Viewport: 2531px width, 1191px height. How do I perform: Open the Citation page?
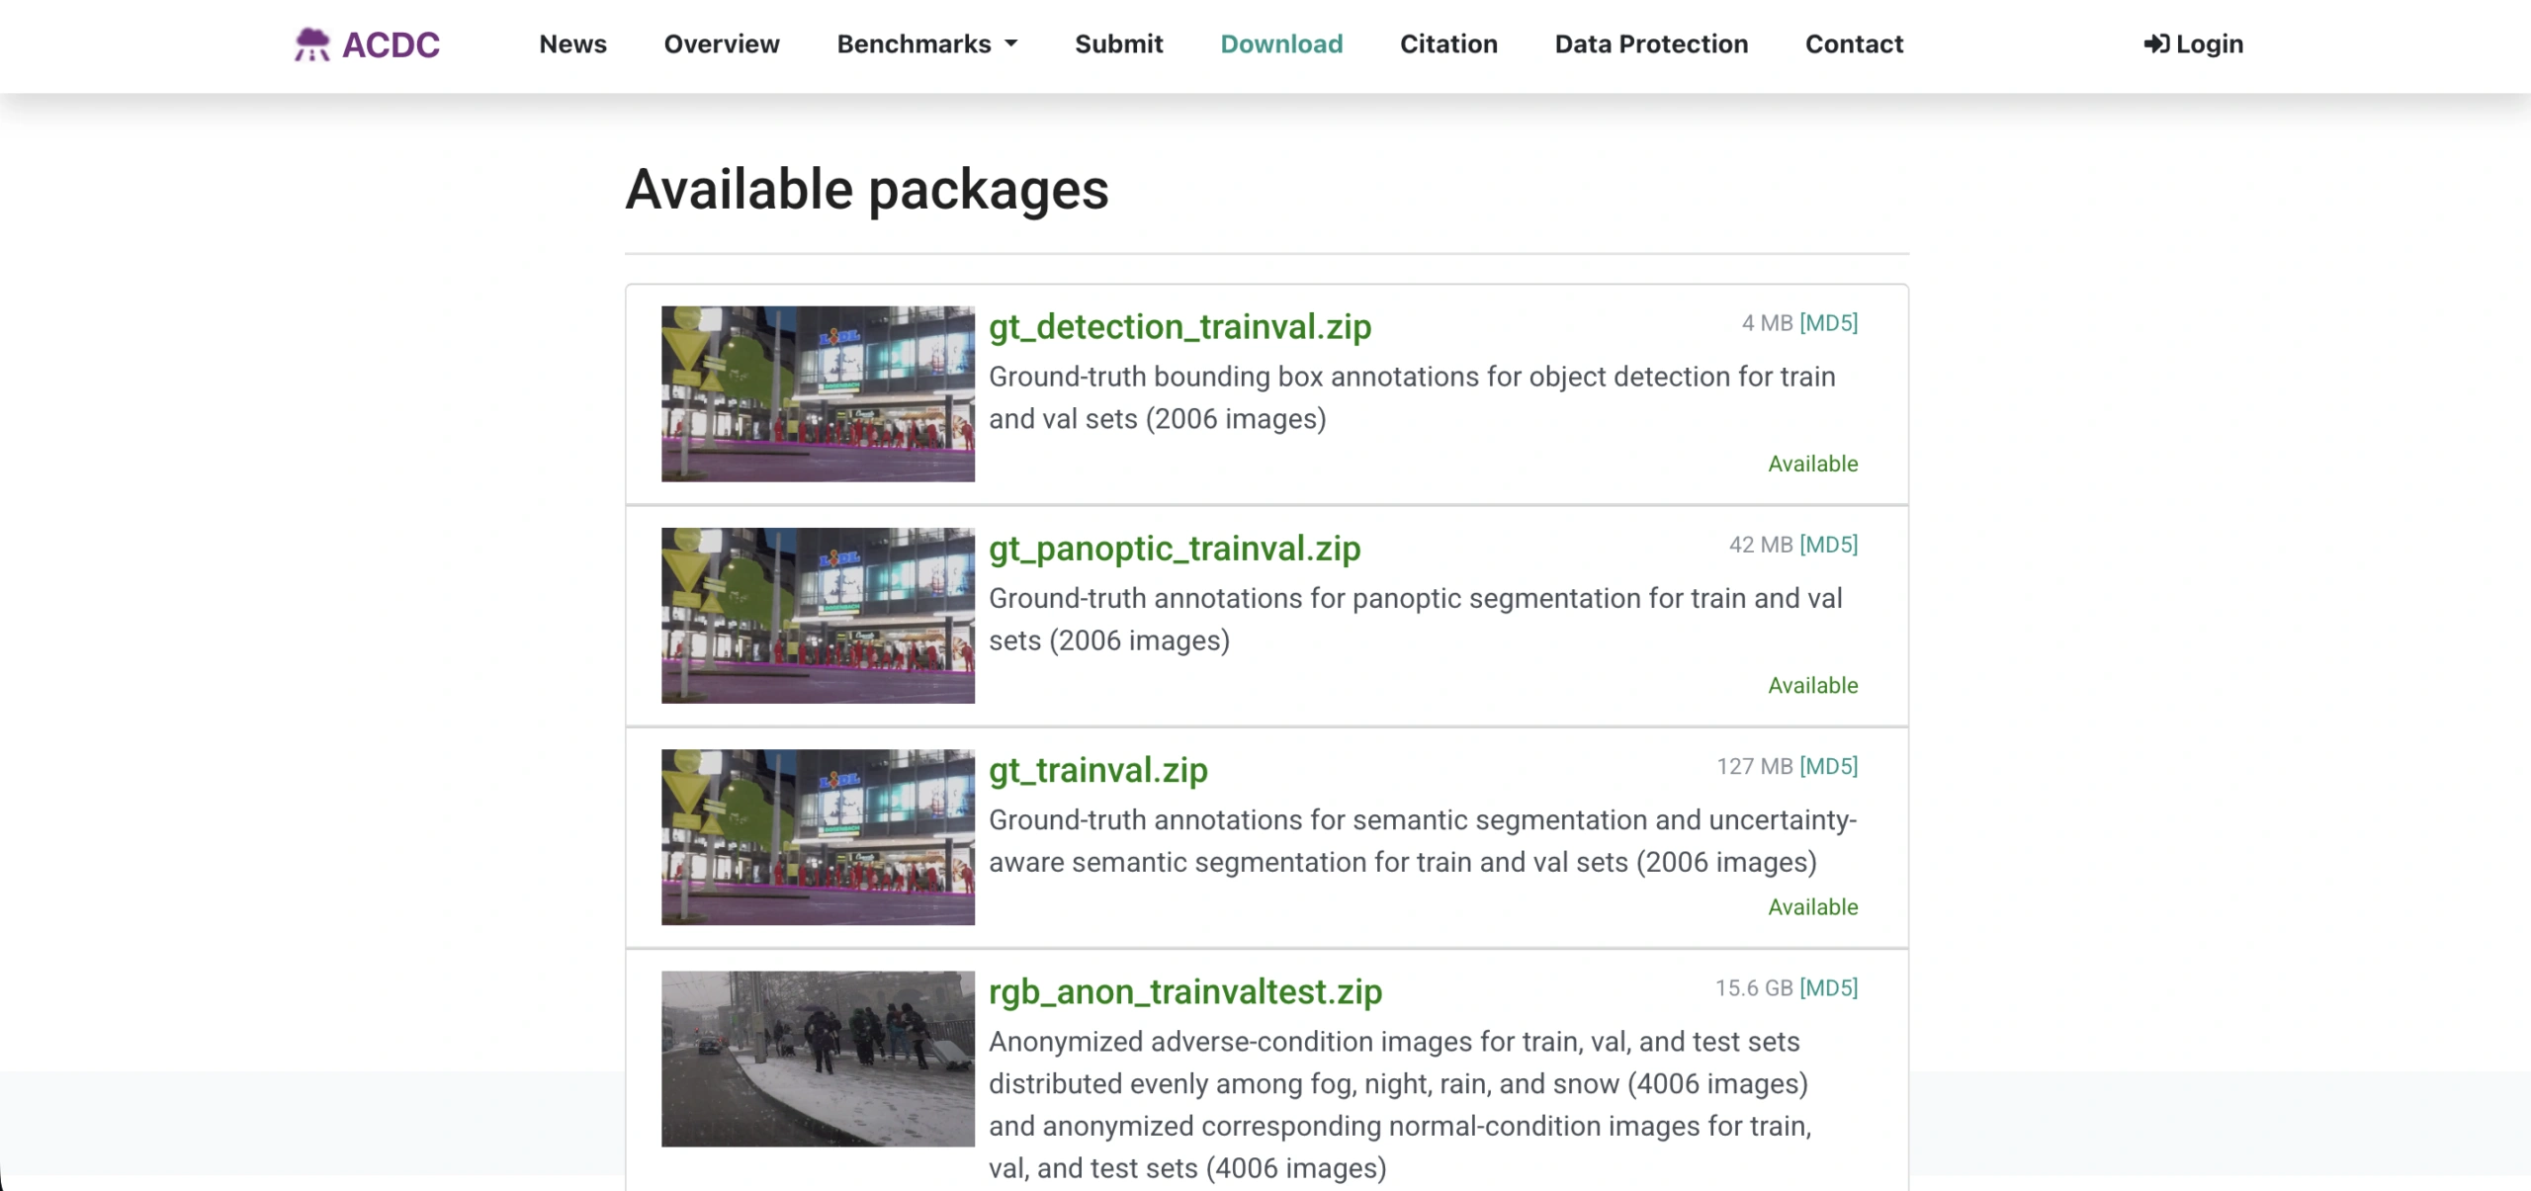coord(1448,44)
